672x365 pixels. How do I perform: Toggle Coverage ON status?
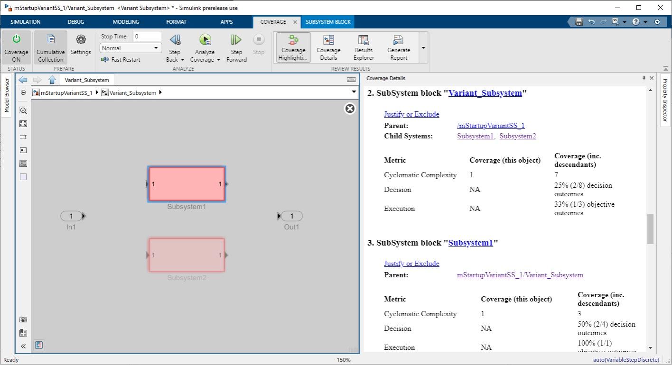coord(16,46)
